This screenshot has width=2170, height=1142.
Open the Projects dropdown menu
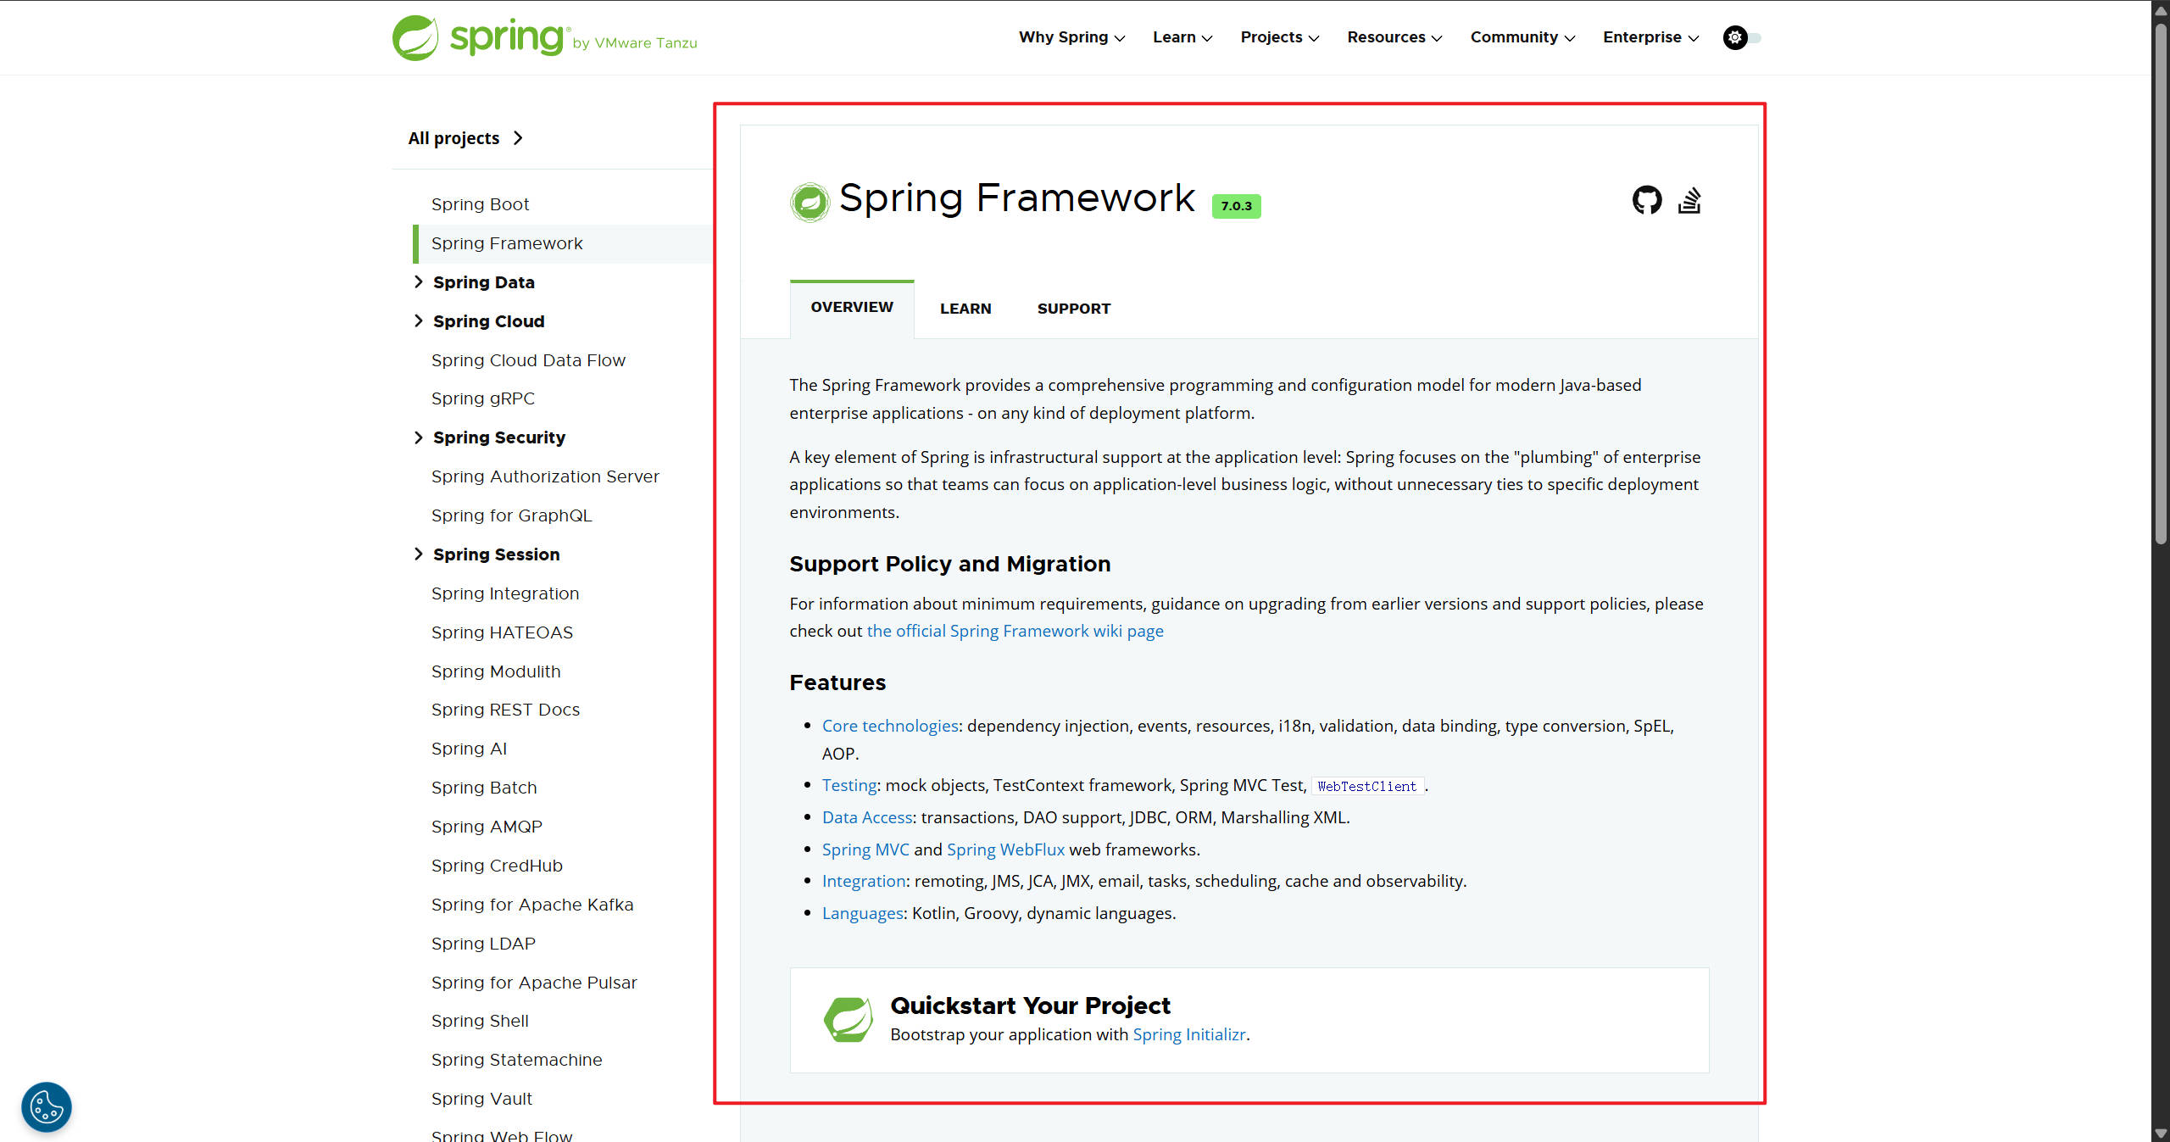(1279, 37)
